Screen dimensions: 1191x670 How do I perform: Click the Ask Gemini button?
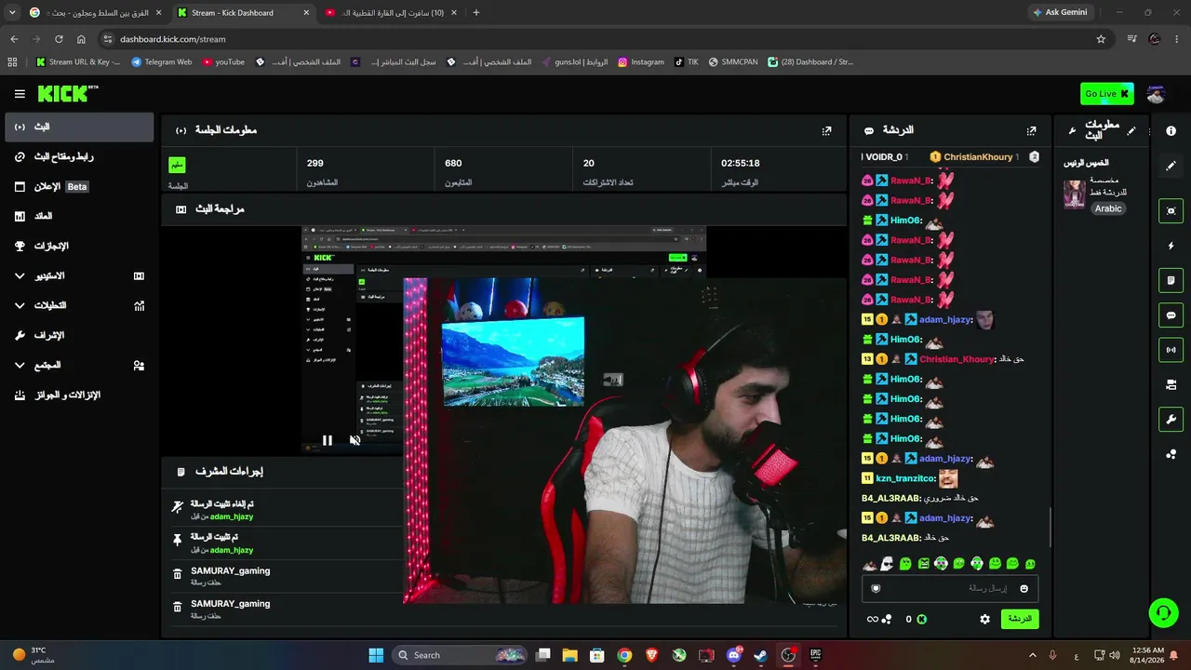1060,13
